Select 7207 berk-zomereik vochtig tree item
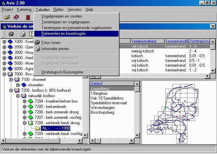217x154 pixels. (58, 117)
